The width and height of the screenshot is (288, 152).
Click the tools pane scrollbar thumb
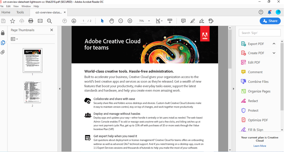pos(282,77)
